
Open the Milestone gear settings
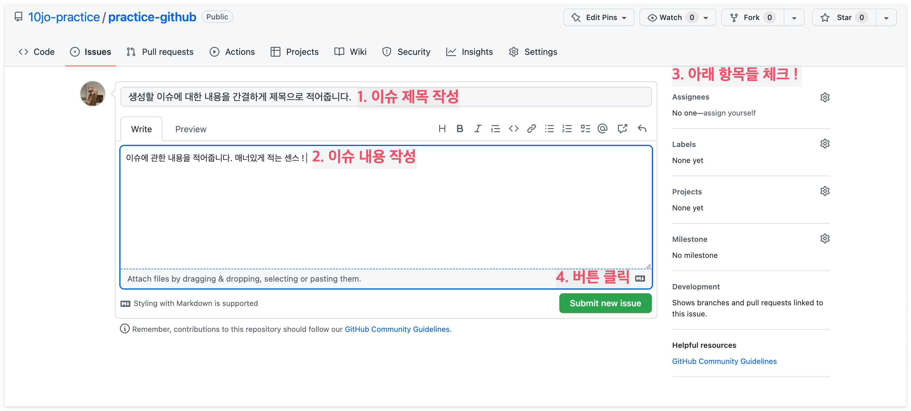824,239
